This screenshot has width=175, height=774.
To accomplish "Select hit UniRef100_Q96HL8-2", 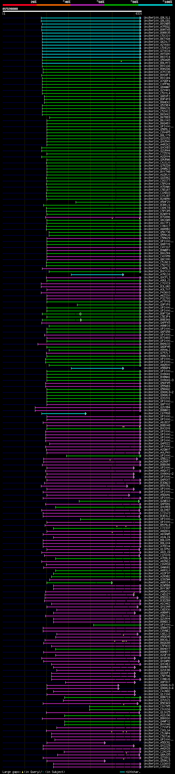I will [x=159, y=392].
